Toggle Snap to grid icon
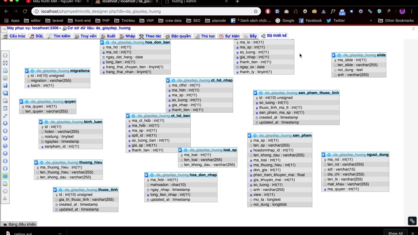This screenshot has width=418, height=235. (x=5, y=153)
